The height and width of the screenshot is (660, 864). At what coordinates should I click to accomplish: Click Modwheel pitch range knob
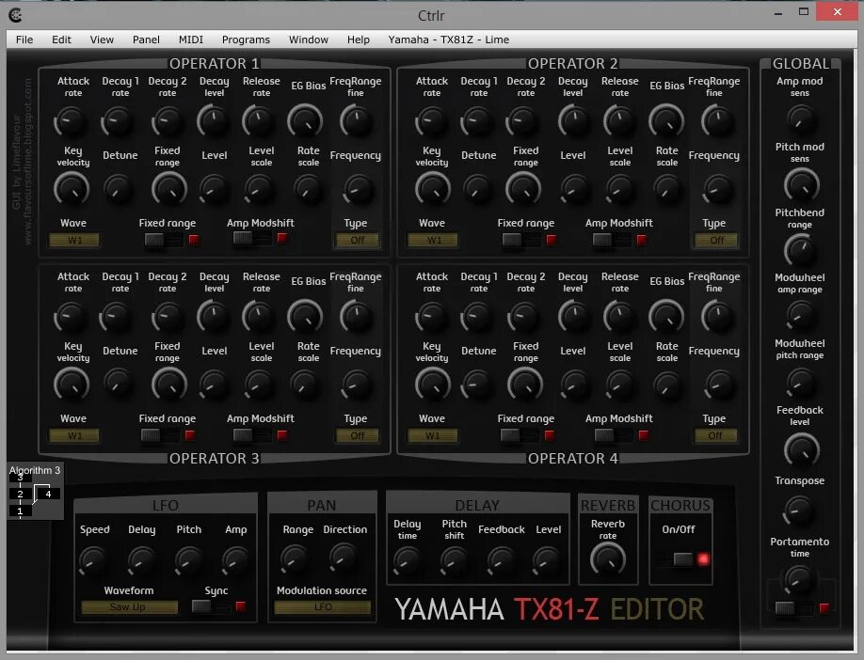(x=800, y=382)
